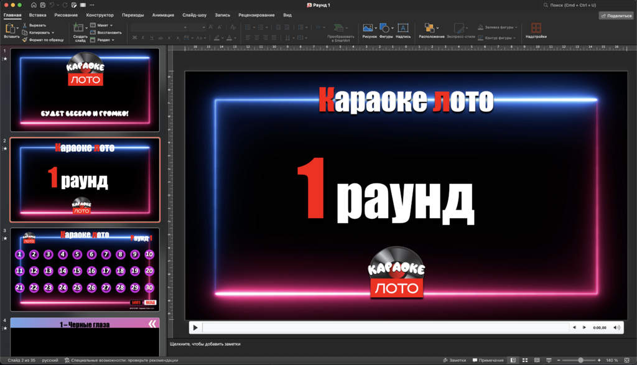Viewport: 637px width, 365px height.
Task: Play the audio clip
Action: [195, 328]
